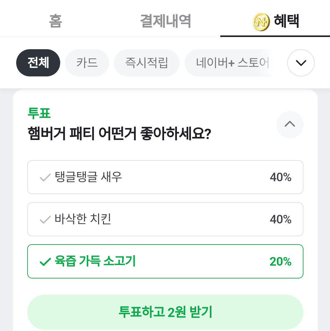Choose the 바삭한 치킨 poll option
This screenshot has width=330, height=331.
[165, 219]
